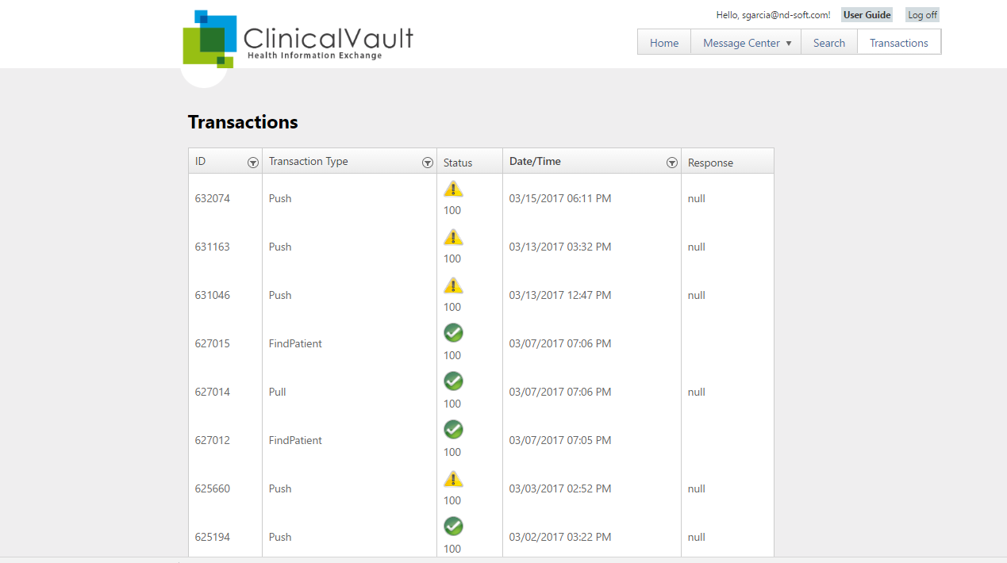Click the ClinicalVault logo

tap(298, 40)
